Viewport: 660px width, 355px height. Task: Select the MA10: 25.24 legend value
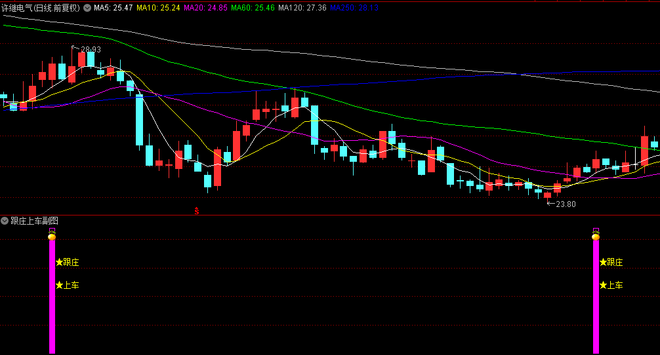(158, 8)
